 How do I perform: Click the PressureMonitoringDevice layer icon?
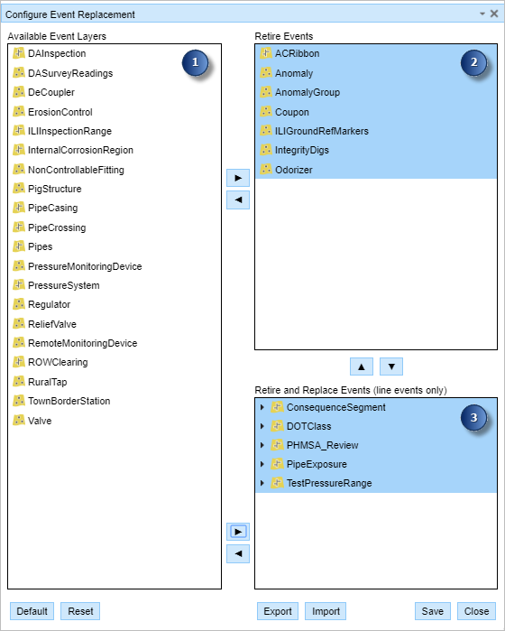[x=19, y=265]
